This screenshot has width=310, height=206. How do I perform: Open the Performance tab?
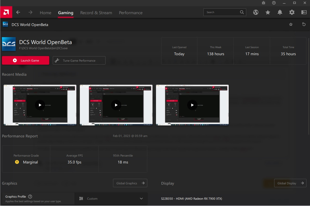point(130,13)
